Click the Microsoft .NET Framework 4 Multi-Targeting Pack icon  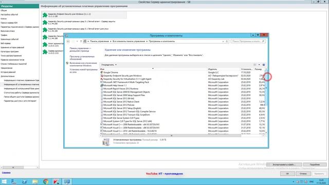[102, 82]
